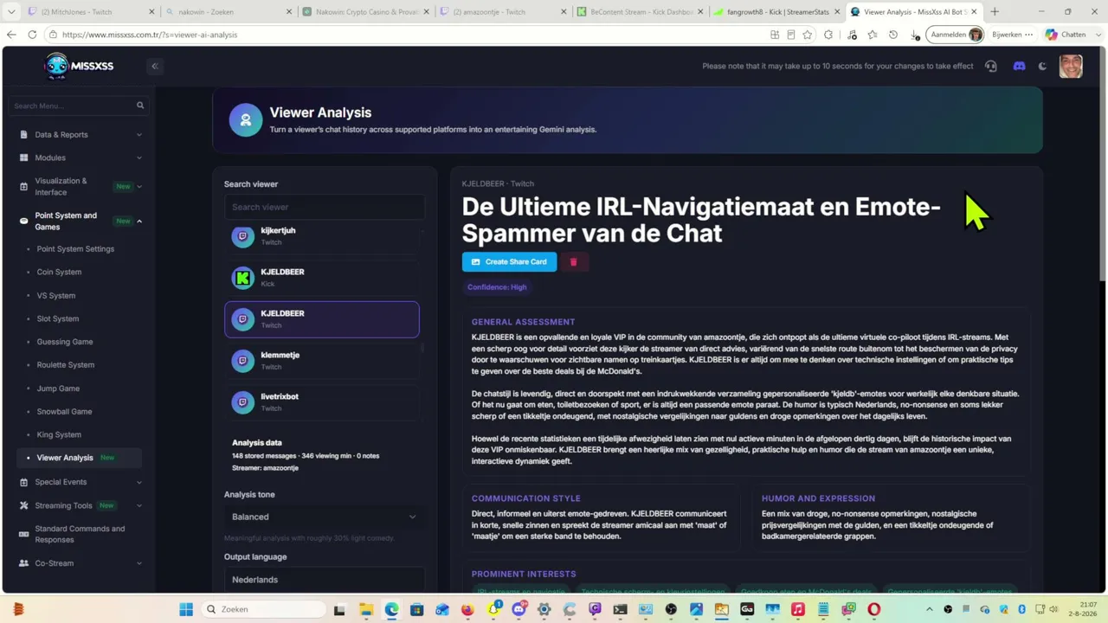The height and width of the screenshot is (623, 1108).
Task: Select viewer kijkertjuh
Action: [322, 236]
